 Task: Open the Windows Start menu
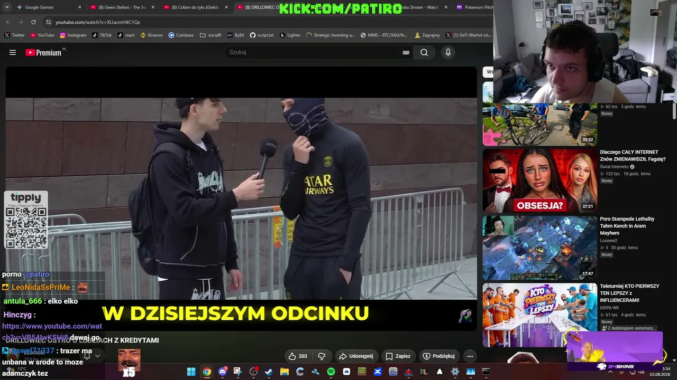point(191,372)
